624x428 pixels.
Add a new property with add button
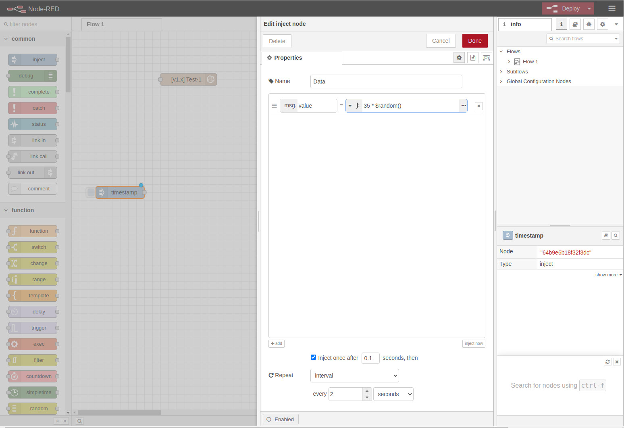277,344
